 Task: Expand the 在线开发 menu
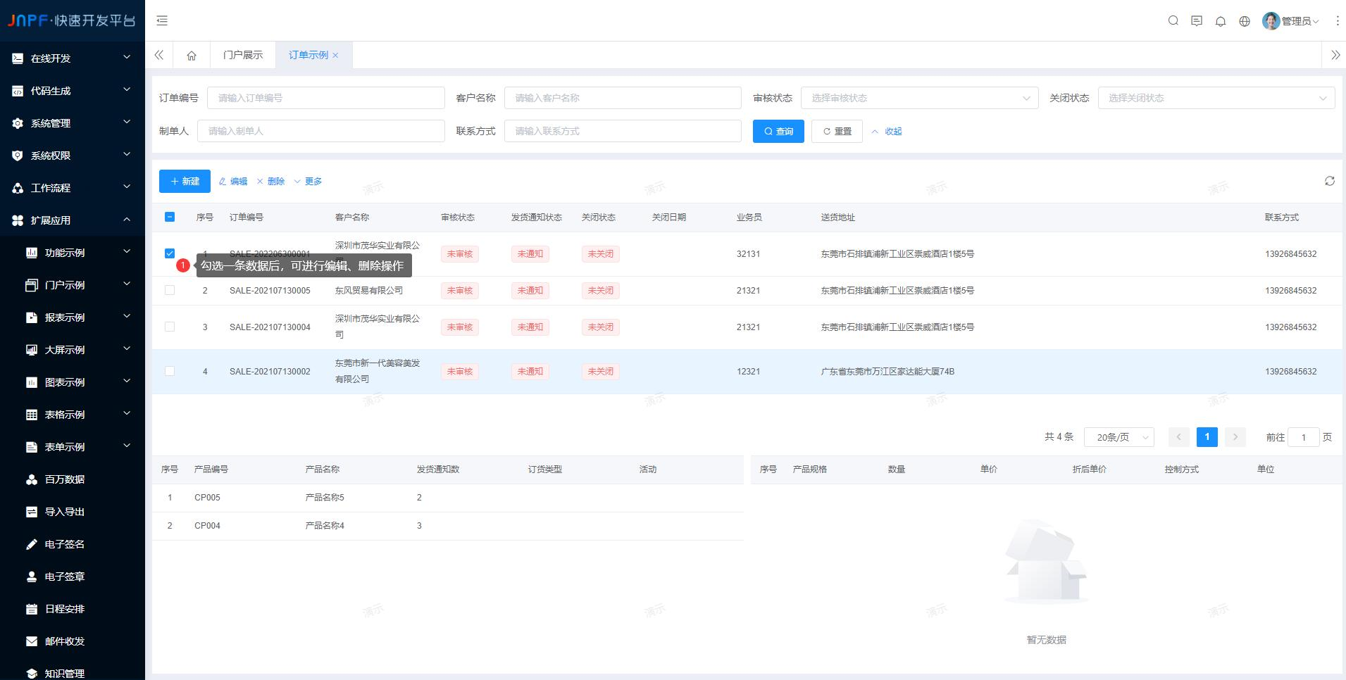tap(73, 58)
